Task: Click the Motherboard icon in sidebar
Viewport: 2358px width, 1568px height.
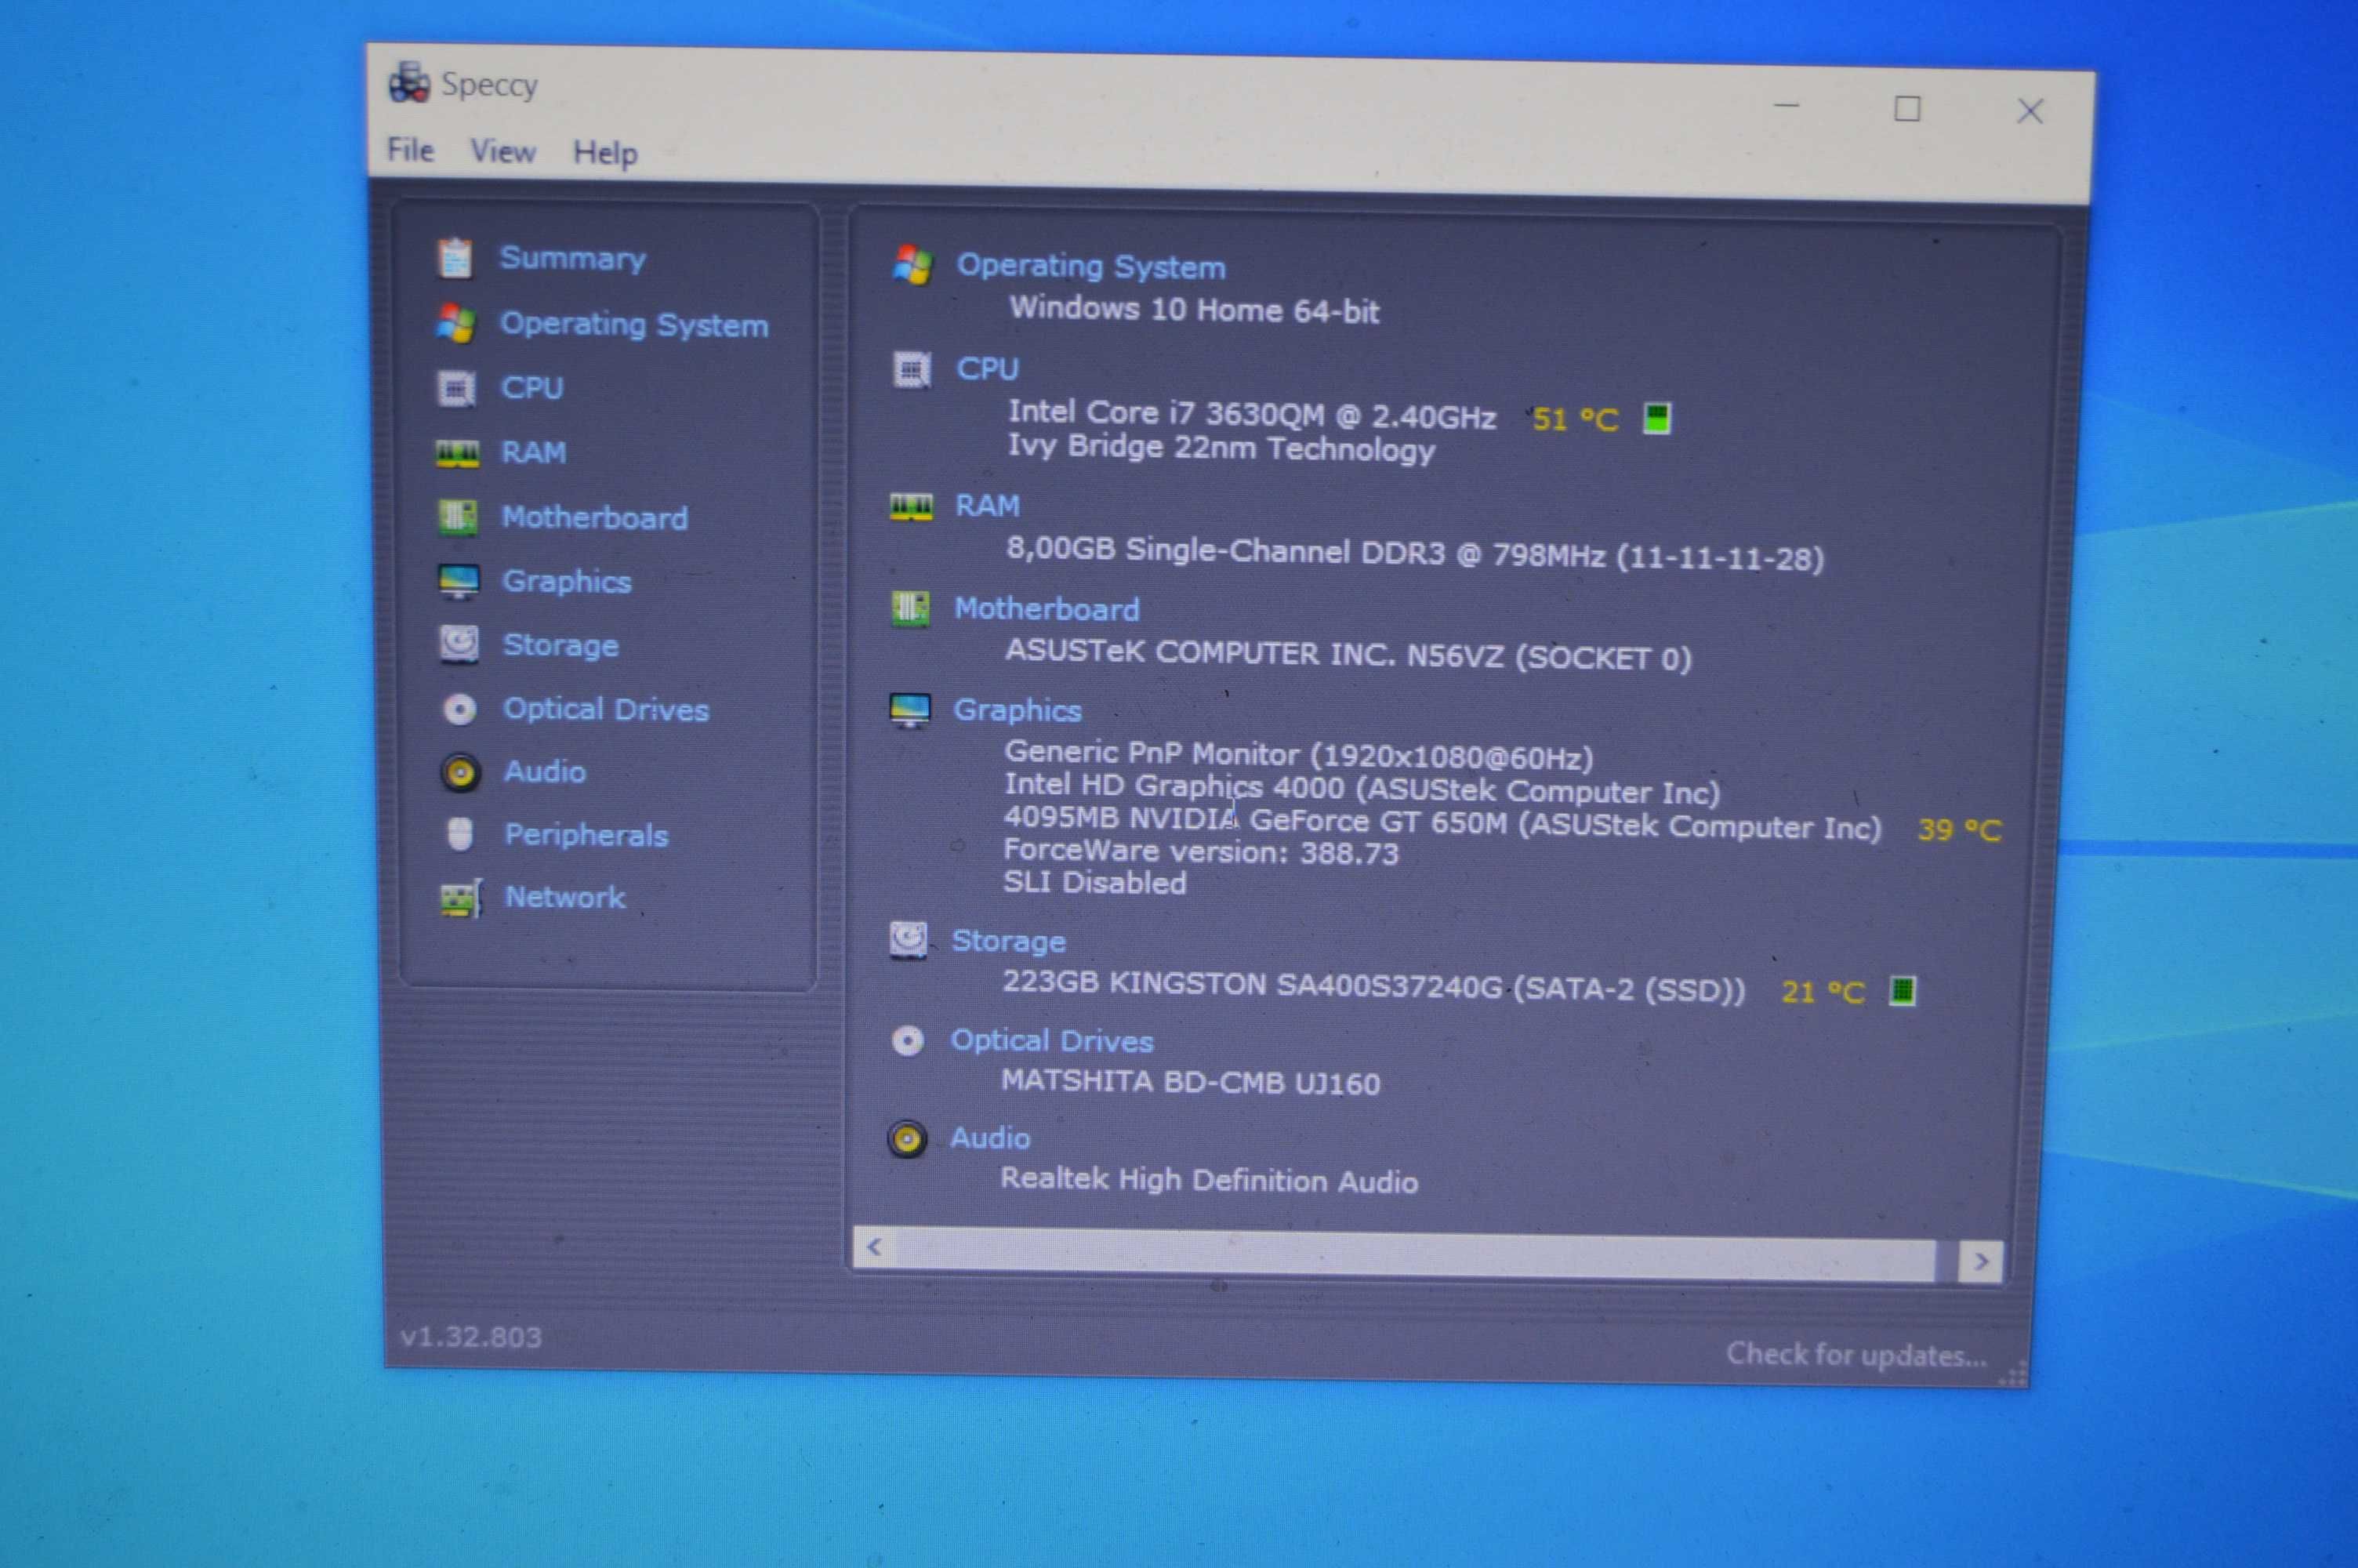Action: coord(458,517)
